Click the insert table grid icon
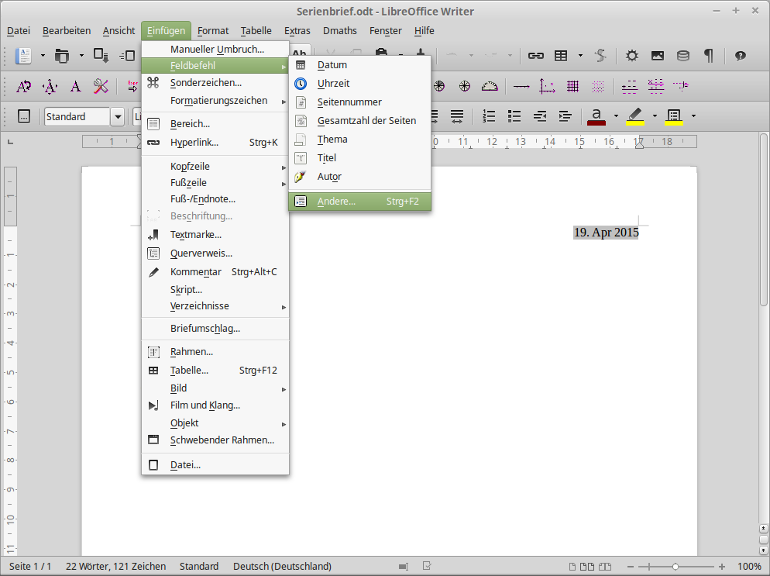Screen dimensions: 770x576 561,56
